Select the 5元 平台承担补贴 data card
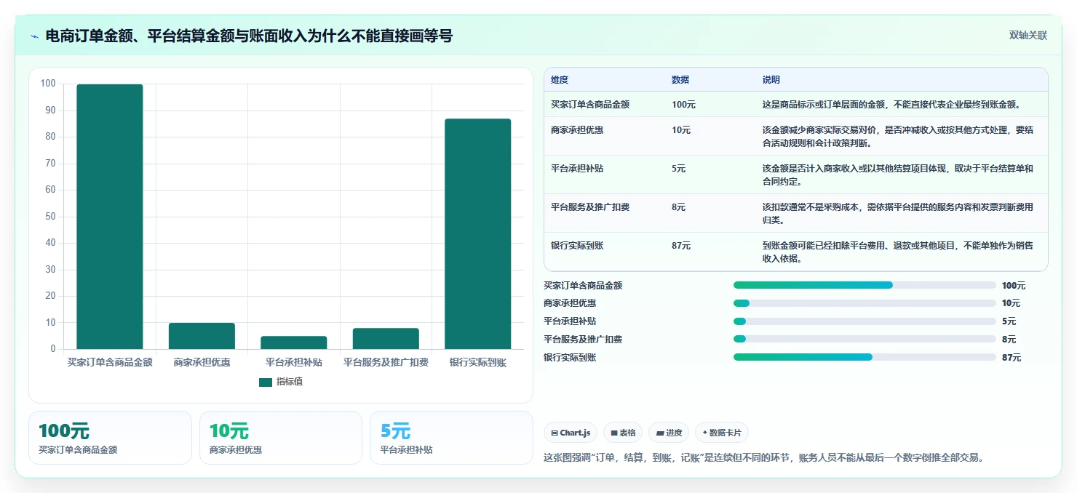Screen dimensions: 1077x493 tap(451, 438)
